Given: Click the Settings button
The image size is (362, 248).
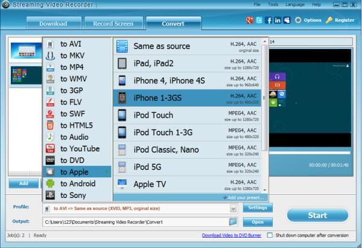Looking at the screenshot, I should pyautogui.click(x=258, y=208).
